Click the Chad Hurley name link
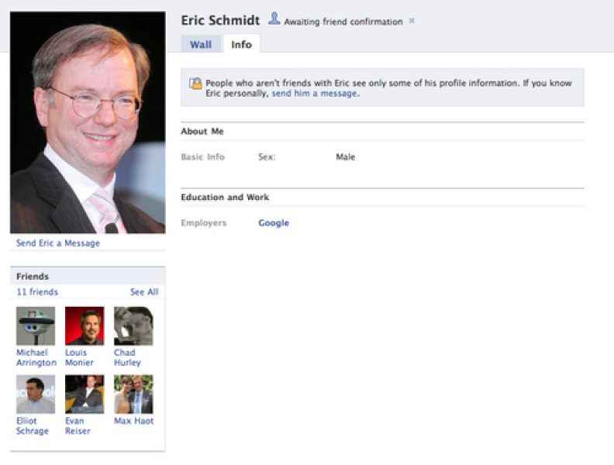Viewport: 614px width, 465px height. click(x=128, y=358)
